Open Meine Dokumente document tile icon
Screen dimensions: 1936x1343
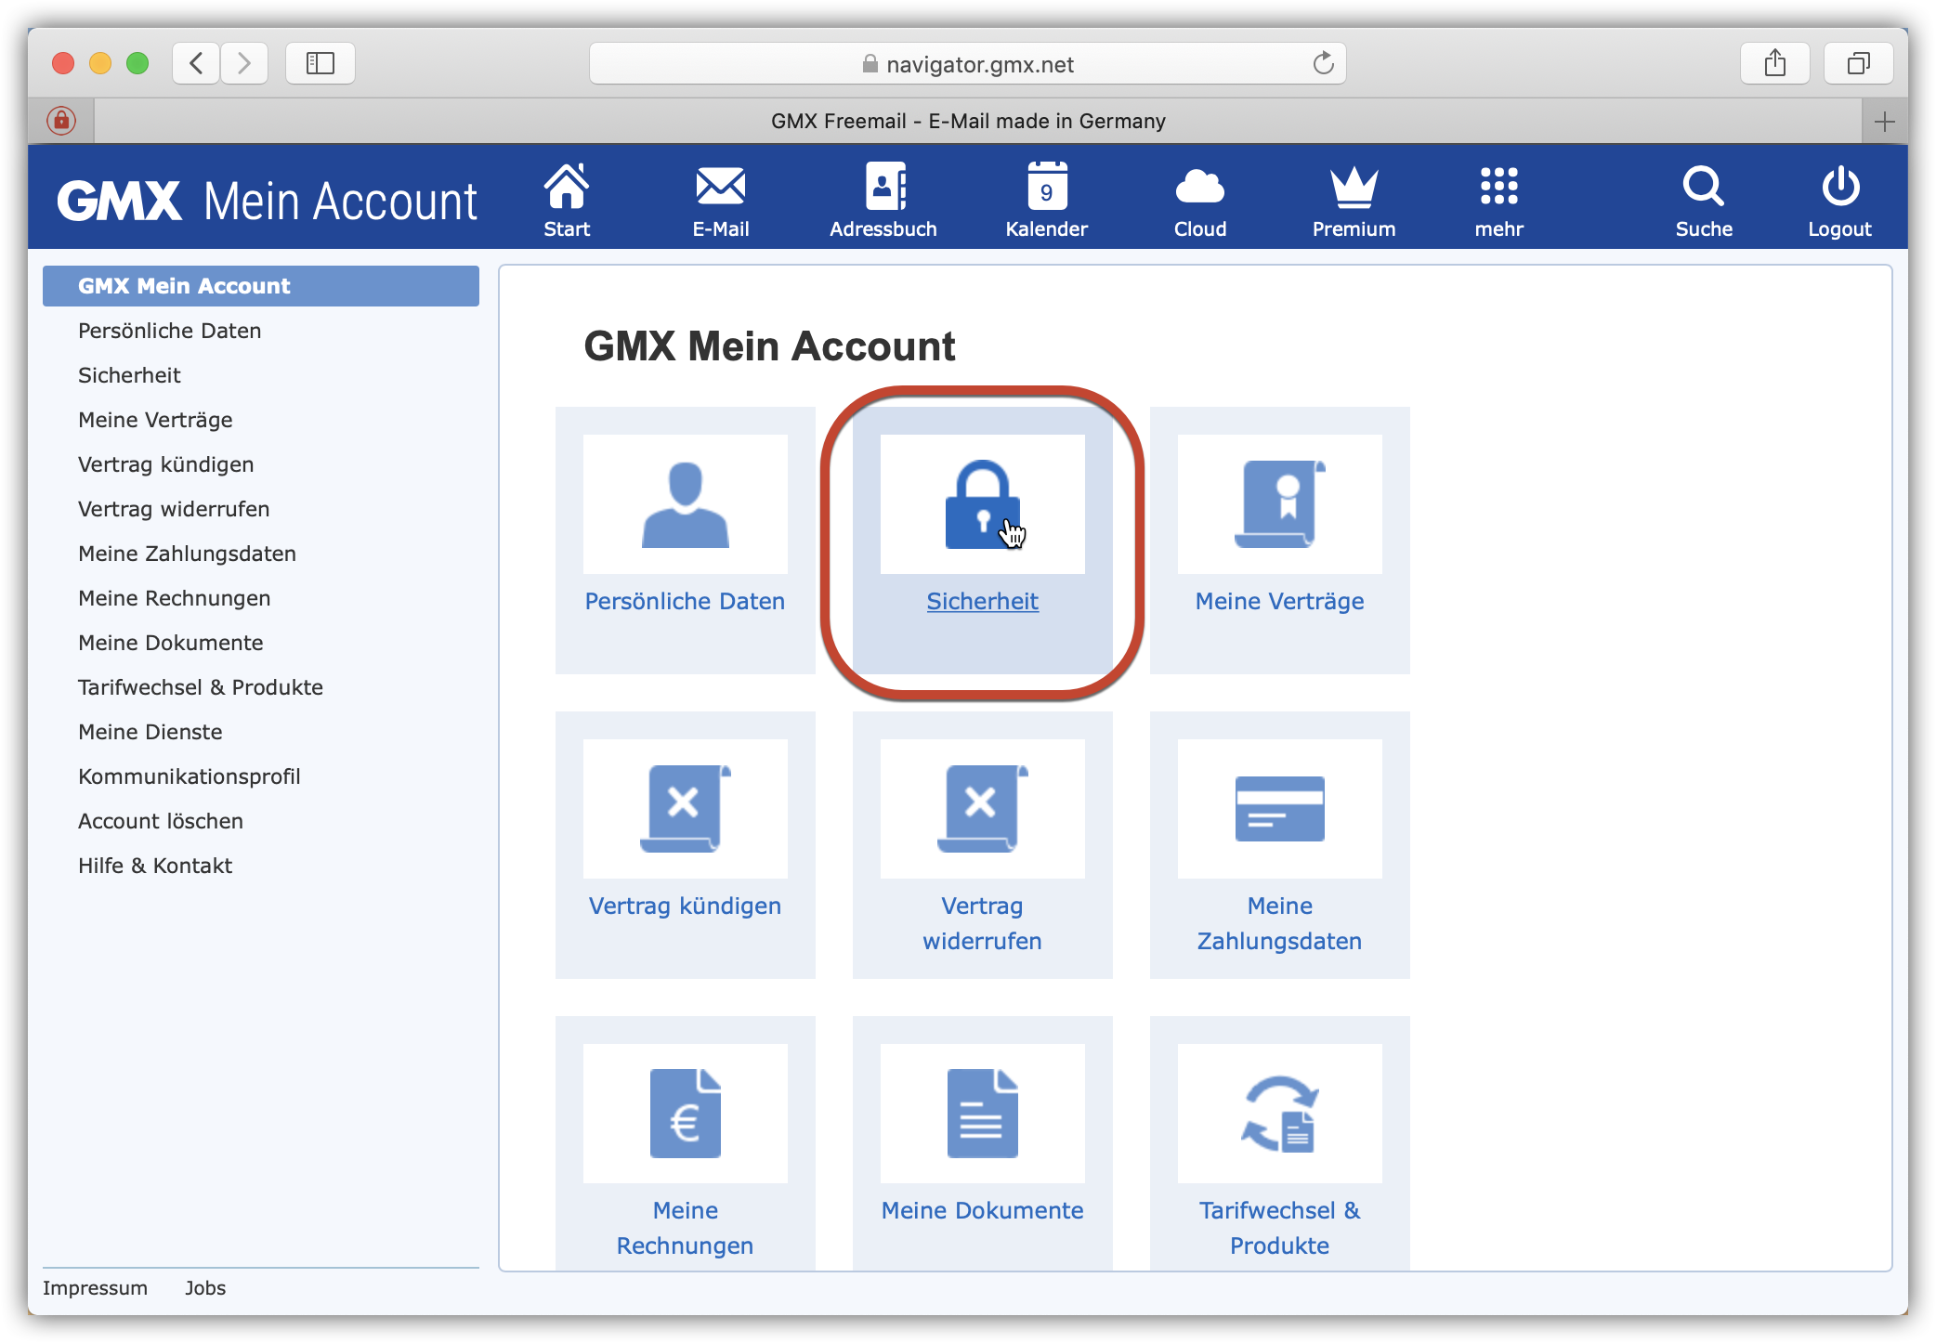(x=983, y=1114)
